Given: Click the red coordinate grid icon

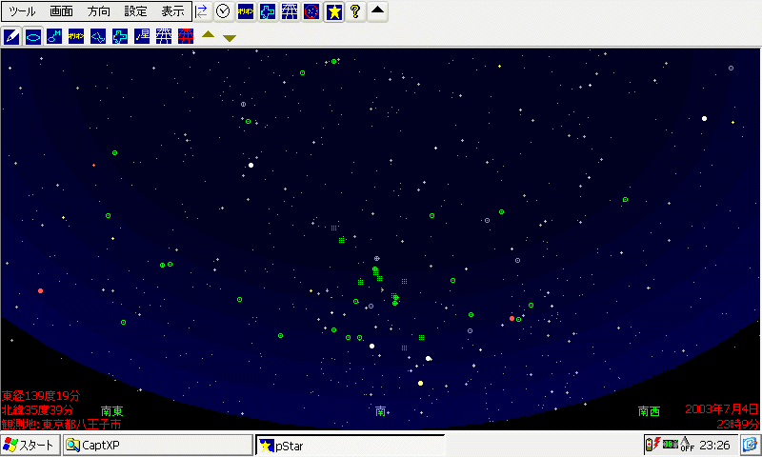Looking at the screenshot, I should [186, 37].
